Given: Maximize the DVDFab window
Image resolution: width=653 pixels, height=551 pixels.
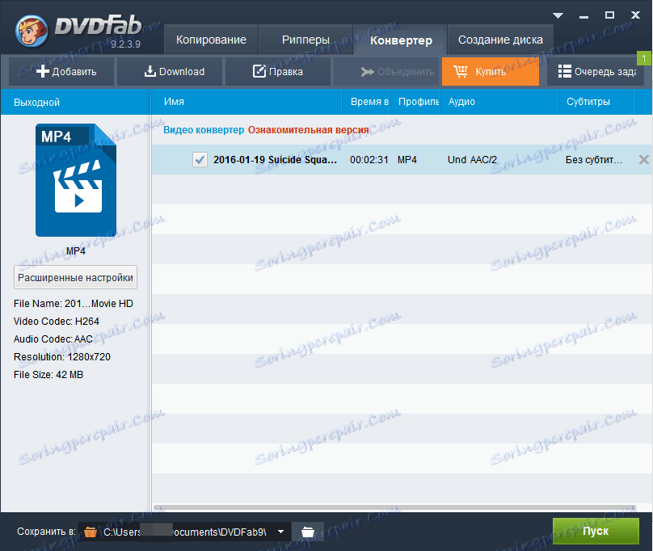Looking at the screenshot, I should point(609,15).
